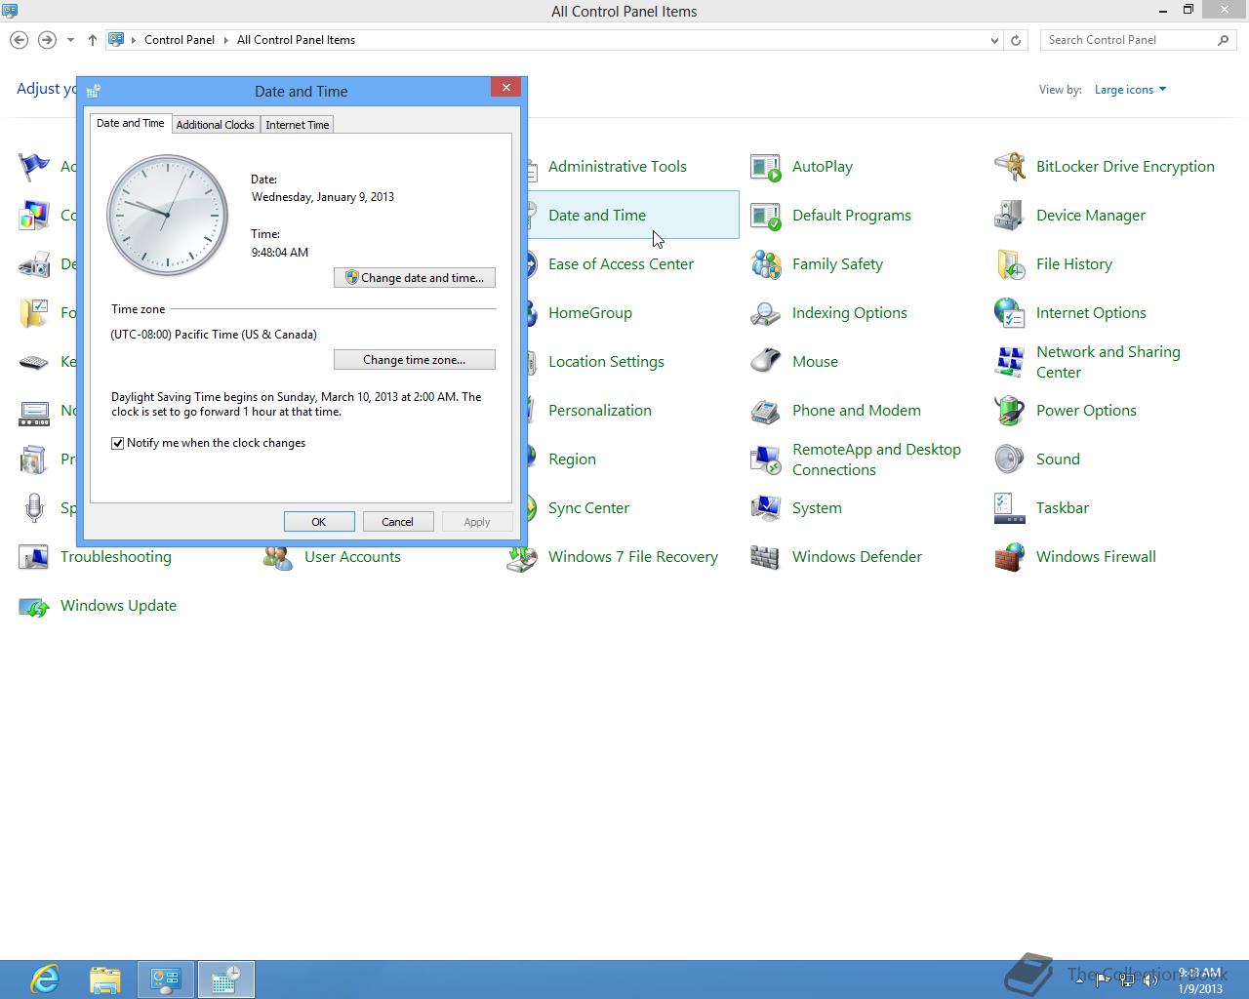Click the RemoteApp and Desktop Connections icon

tap(766, 460)
